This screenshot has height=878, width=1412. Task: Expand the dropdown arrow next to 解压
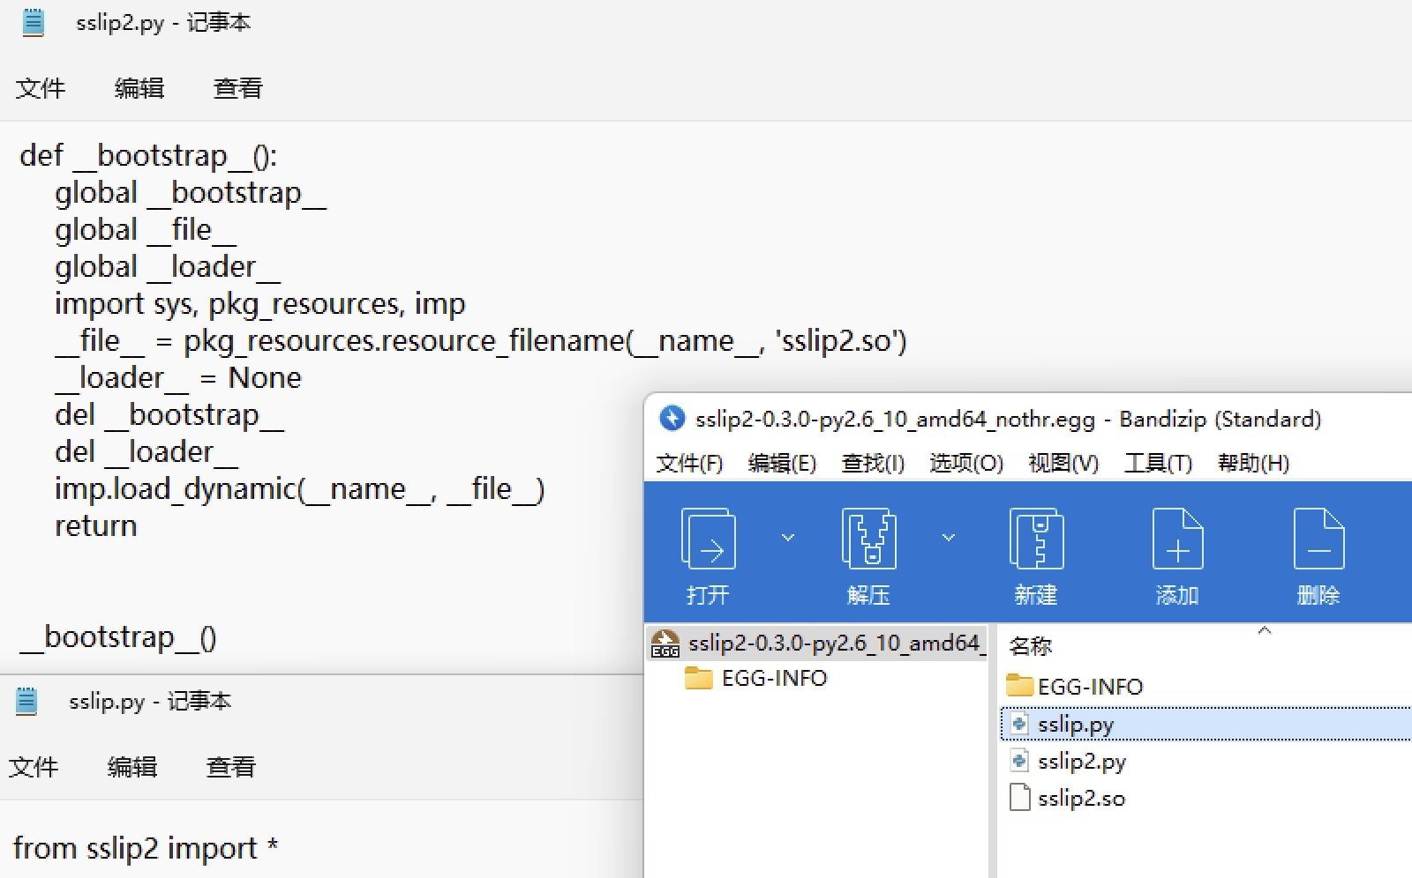pos(949,537)
